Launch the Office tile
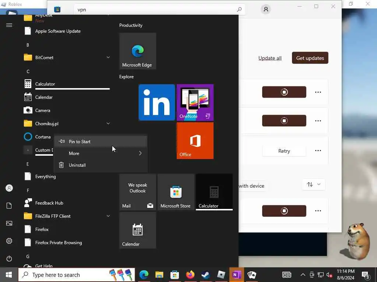 [x=195, y=141]
